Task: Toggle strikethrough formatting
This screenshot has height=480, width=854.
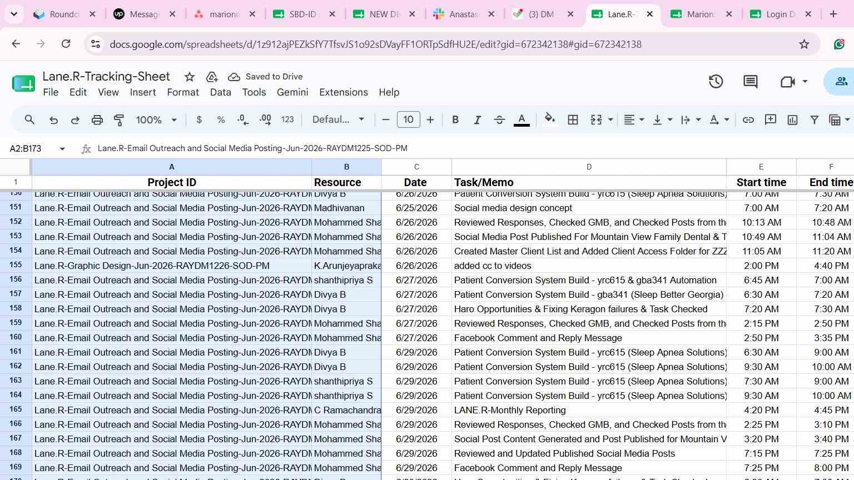Action: coord(499,119)
